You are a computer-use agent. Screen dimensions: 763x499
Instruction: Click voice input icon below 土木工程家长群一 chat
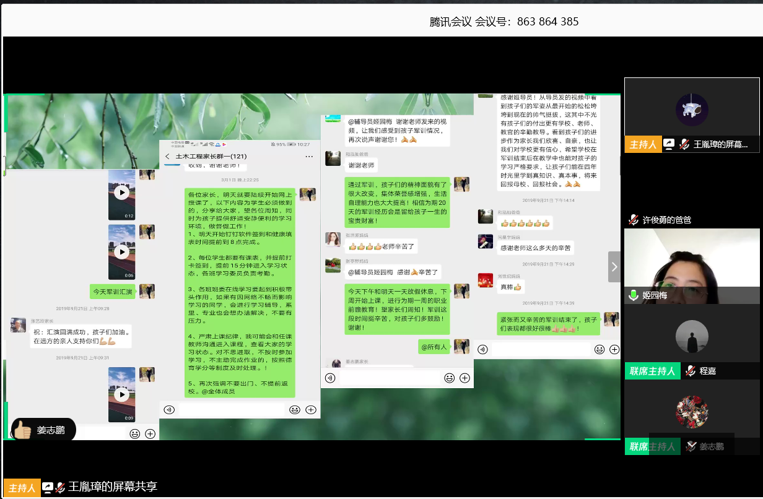tap(169, 409)
